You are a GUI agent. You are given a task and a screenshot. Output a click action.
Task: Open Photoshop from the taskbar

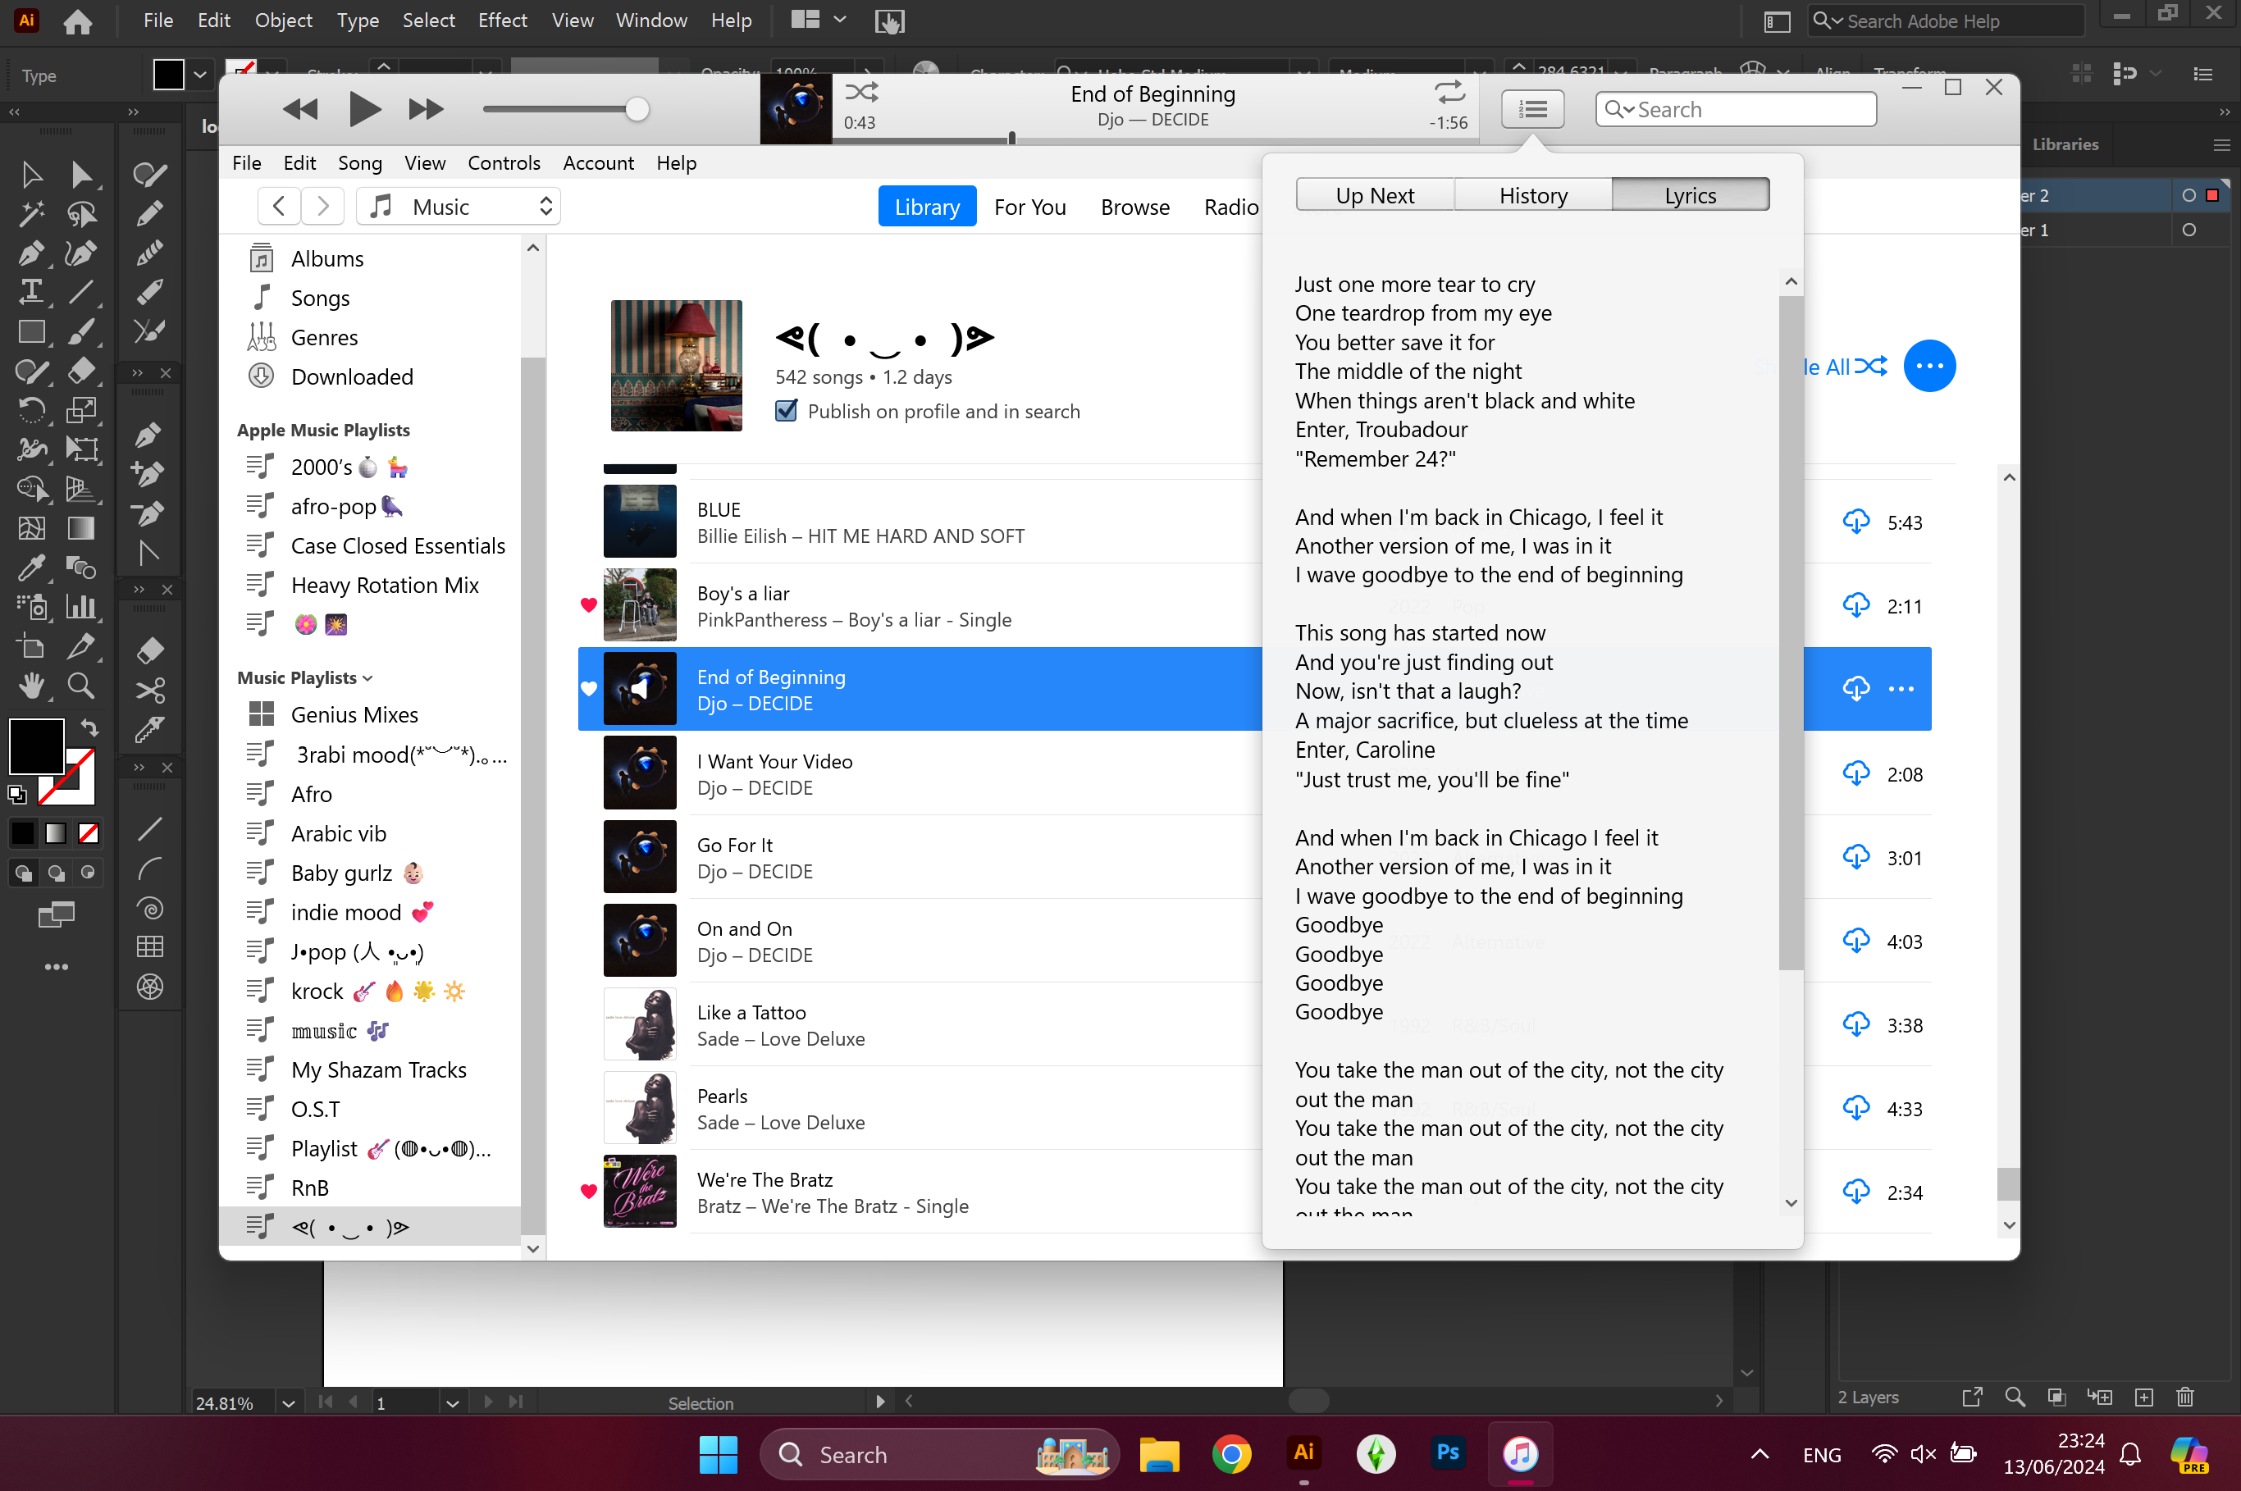tap(1447, 1452)
